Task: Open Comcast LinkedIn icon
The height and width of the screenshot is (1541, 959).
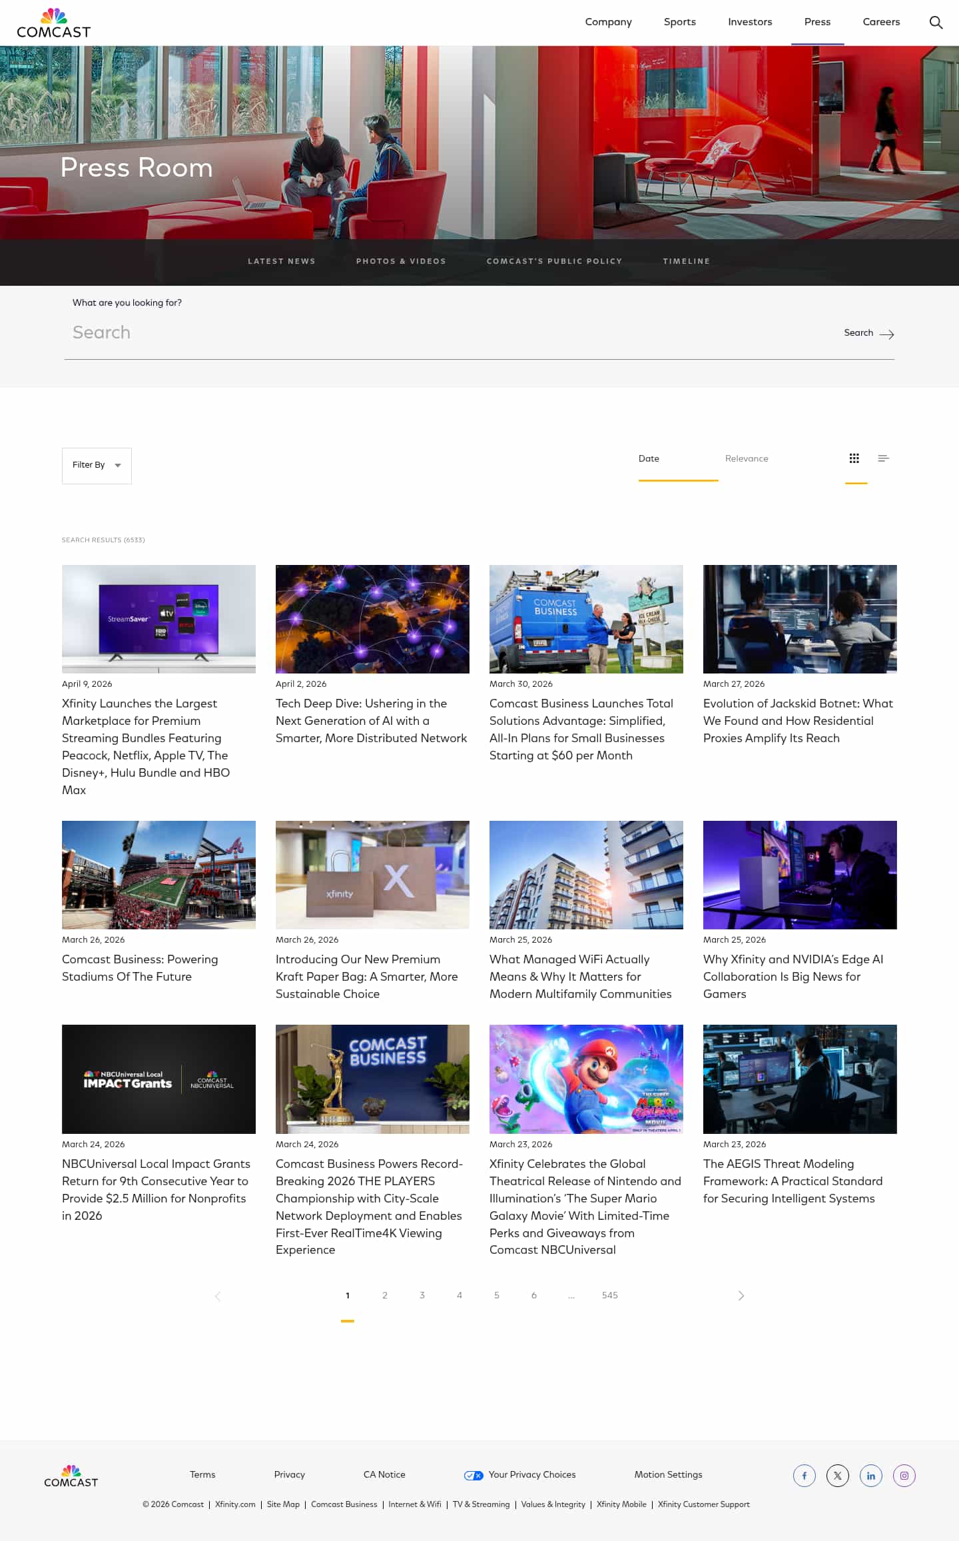Action: [871, 1476]
